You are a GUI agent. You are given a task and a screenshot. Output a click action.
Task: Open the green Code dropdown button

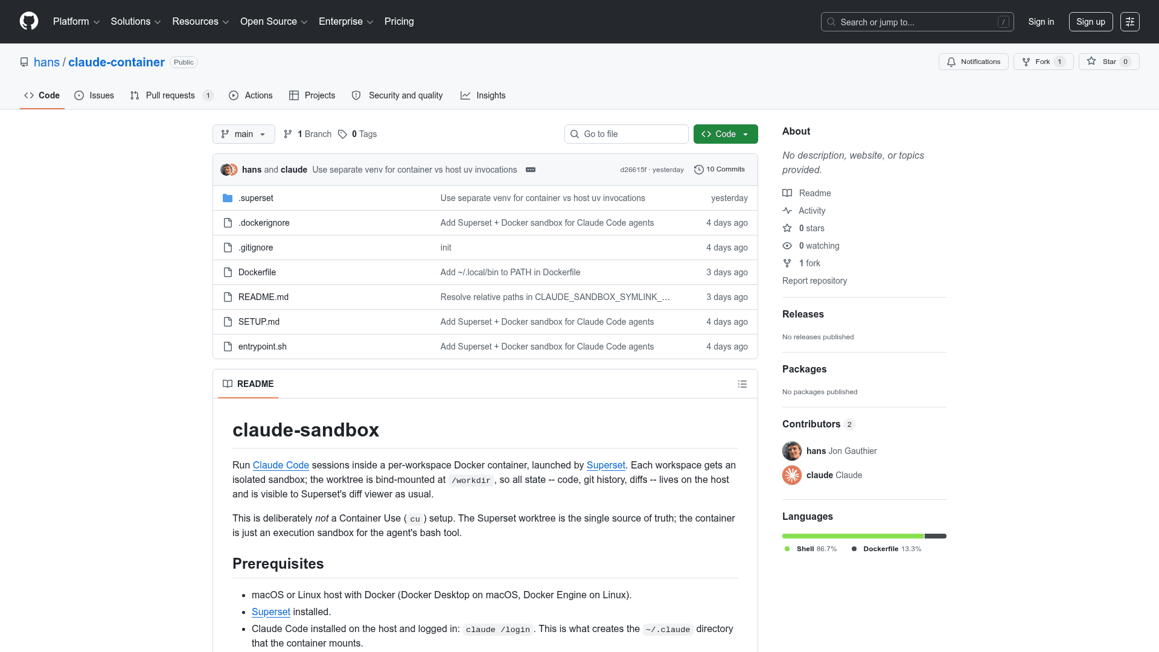tap(726, 134)
